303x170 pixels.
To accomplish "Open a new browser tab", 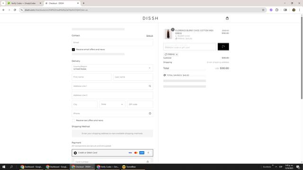I will [84, 3].
